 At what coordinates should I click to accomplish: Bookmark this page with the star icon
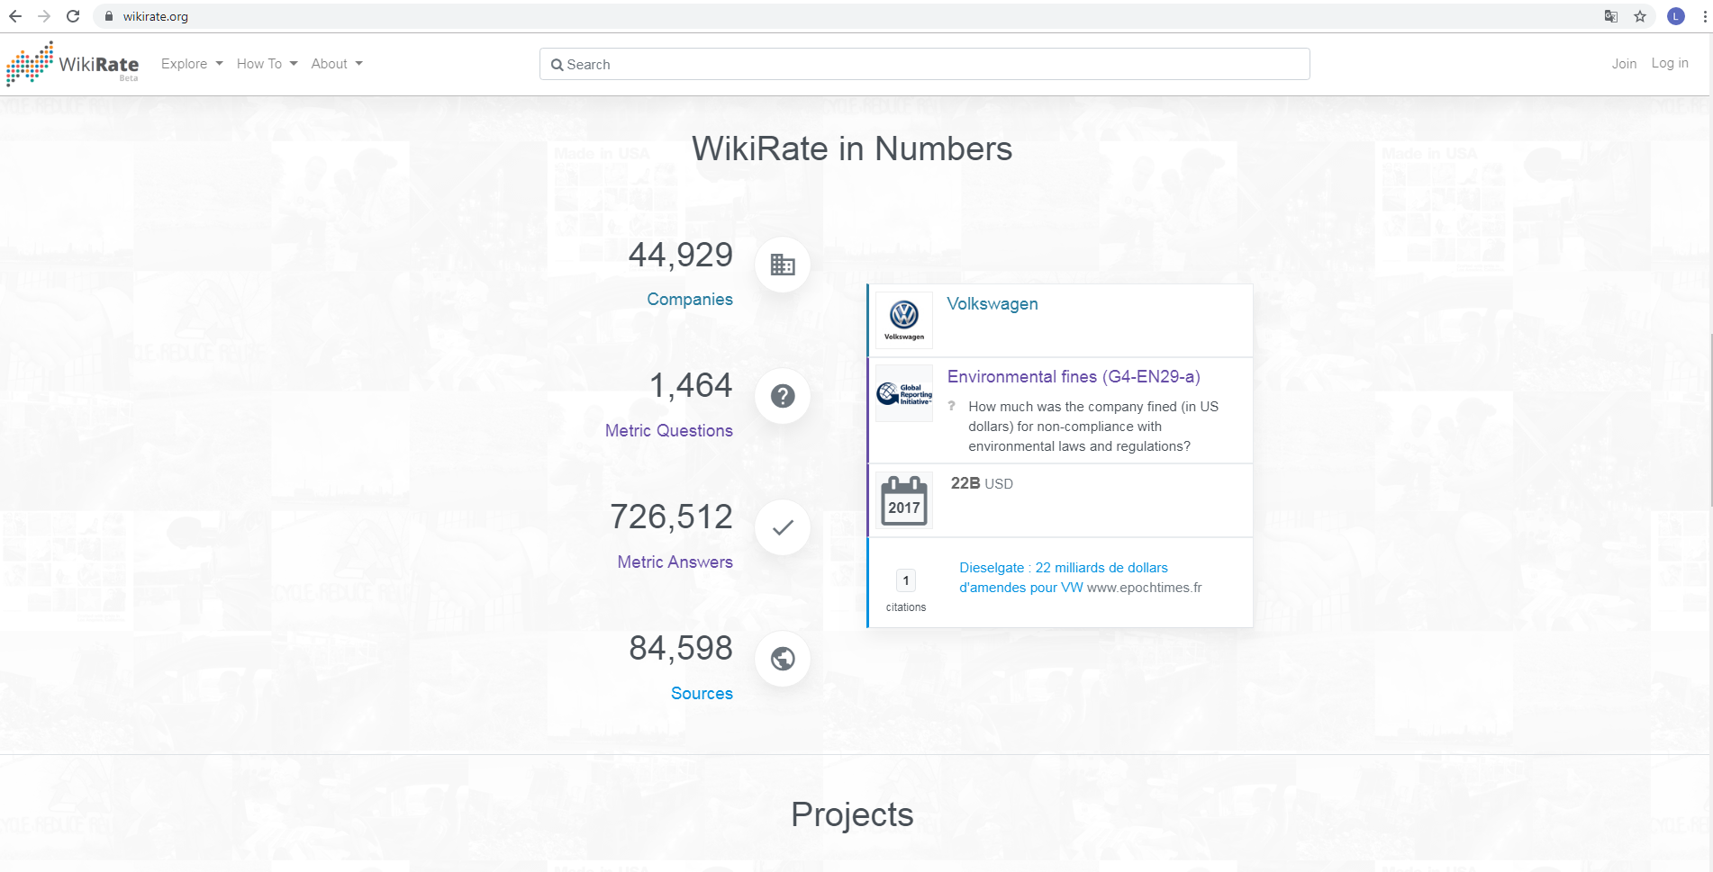(1640, 16)
